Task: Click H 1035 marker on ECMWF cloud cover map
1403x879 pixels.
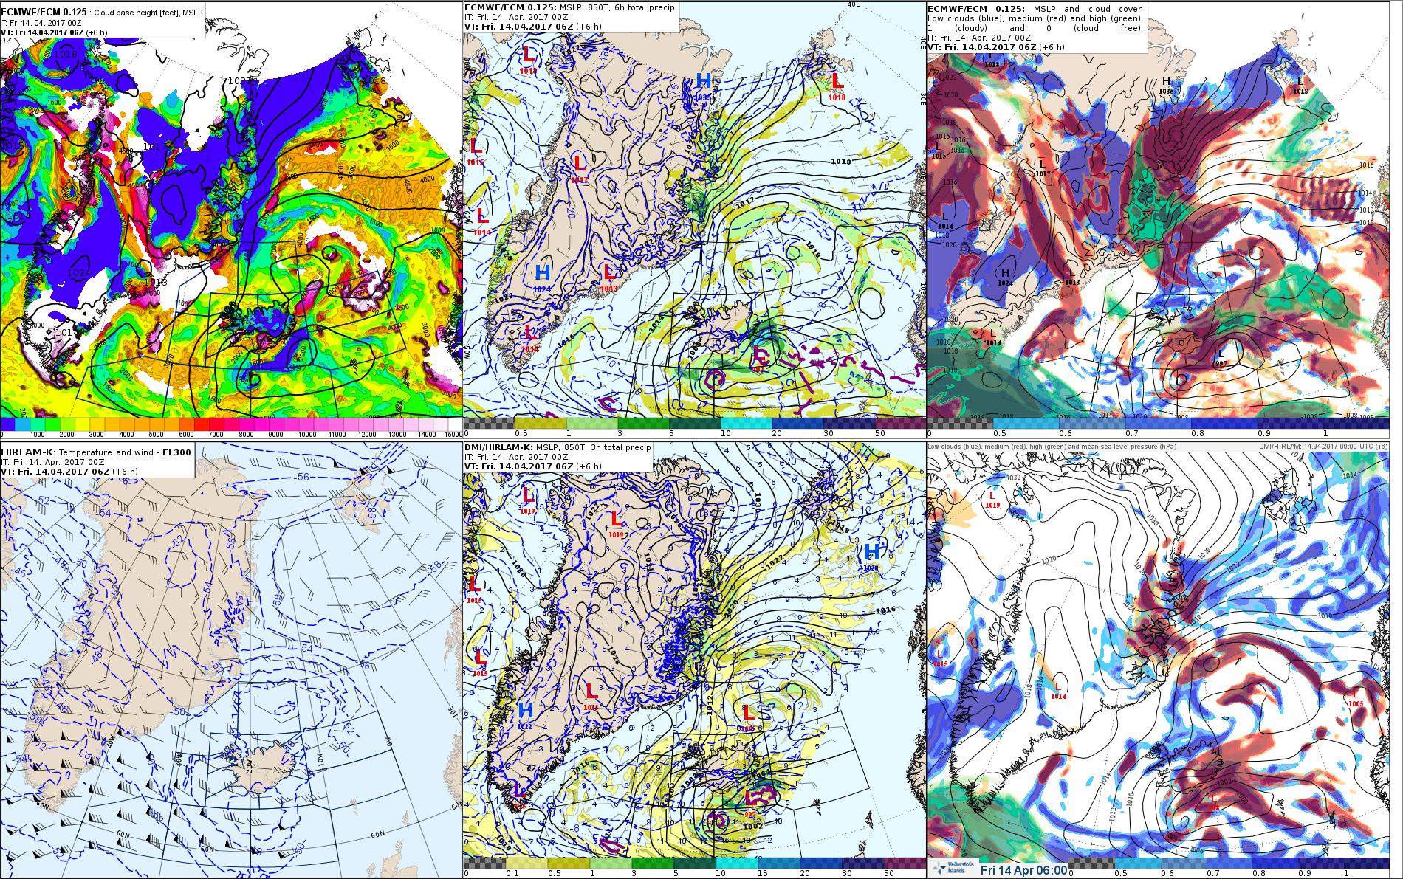Action: [1167, 86]
